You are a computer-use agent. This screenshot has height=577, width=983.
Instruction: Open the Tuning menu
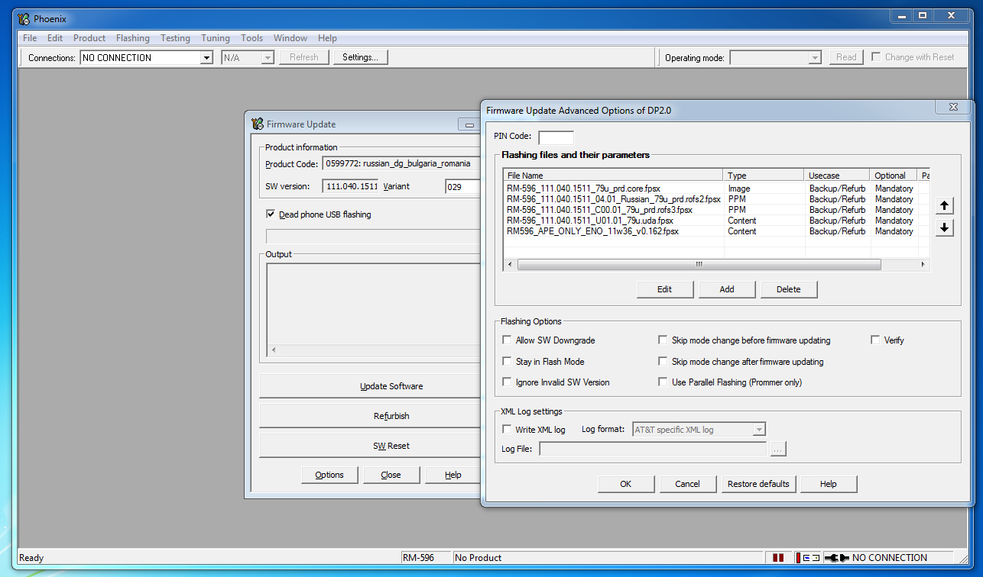tap(216, 38)
